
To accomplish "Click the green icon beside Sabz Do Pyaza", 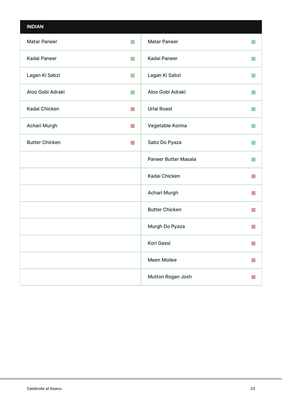I will 254,143.
